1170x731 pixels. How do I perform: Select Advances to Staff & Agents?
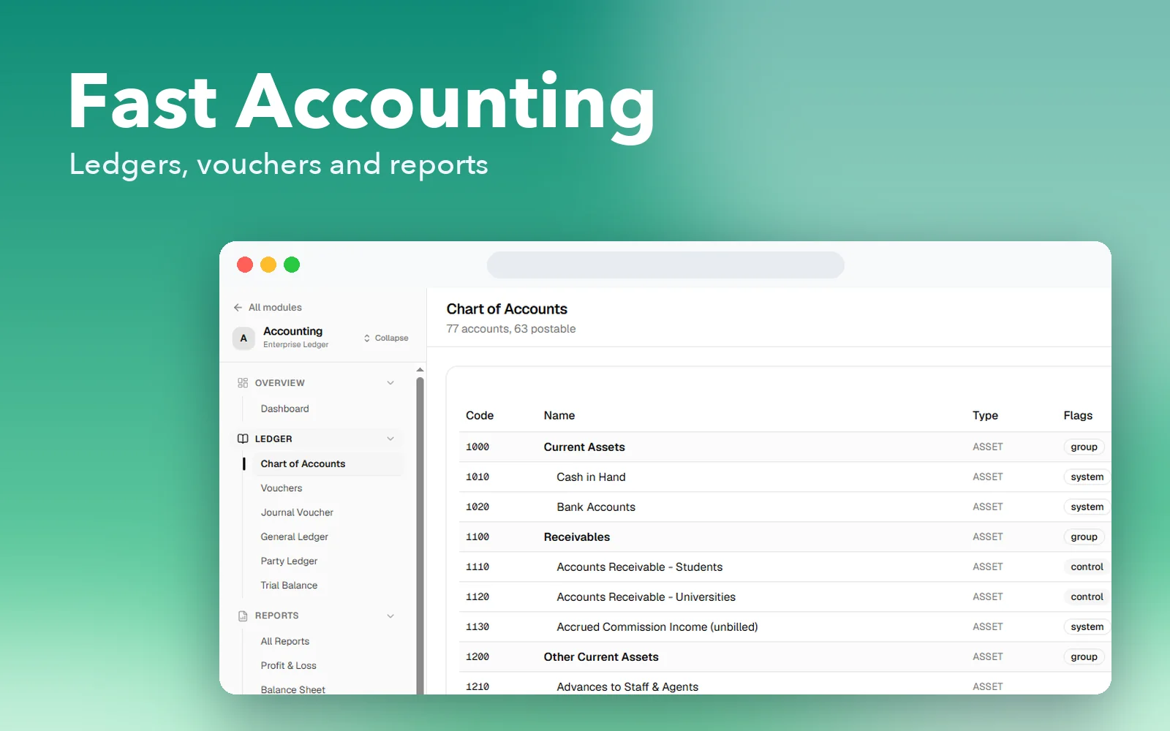pyautogui.click(x=785, y=683)
